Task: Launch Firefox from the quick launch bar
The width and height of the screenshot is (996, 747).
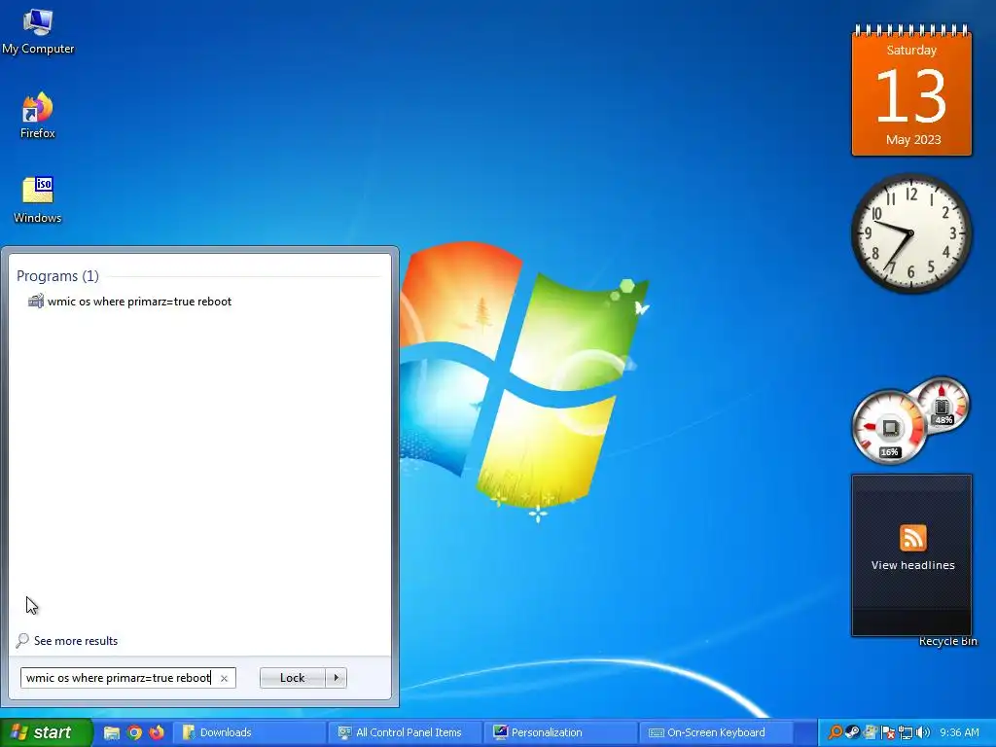Action: tap(157, 732)
